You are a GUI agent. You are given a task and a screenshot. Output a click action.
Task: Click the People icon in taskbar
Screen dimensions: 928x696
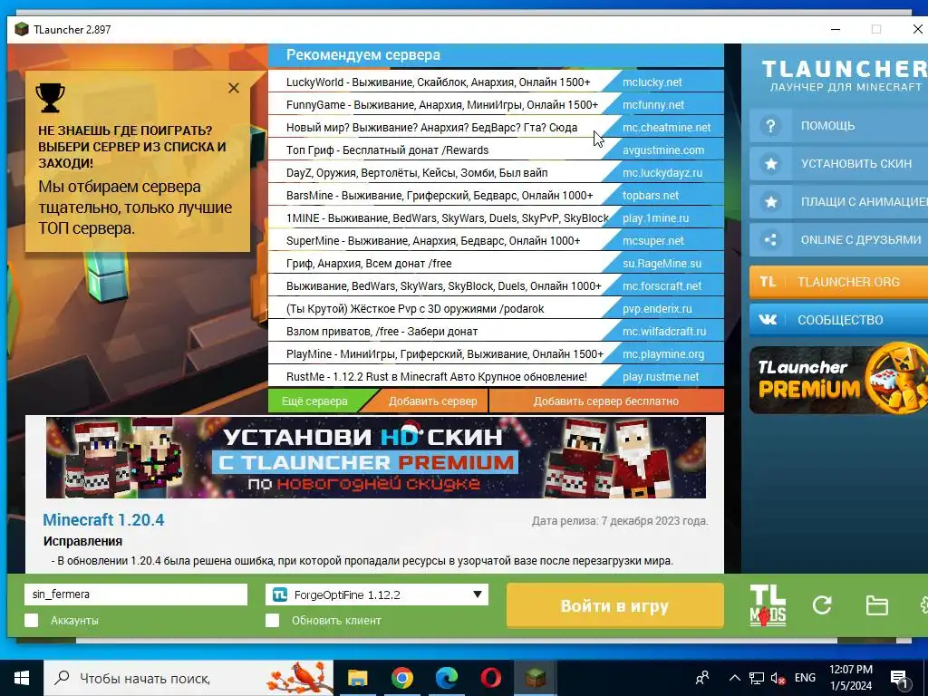click(702, 678)
